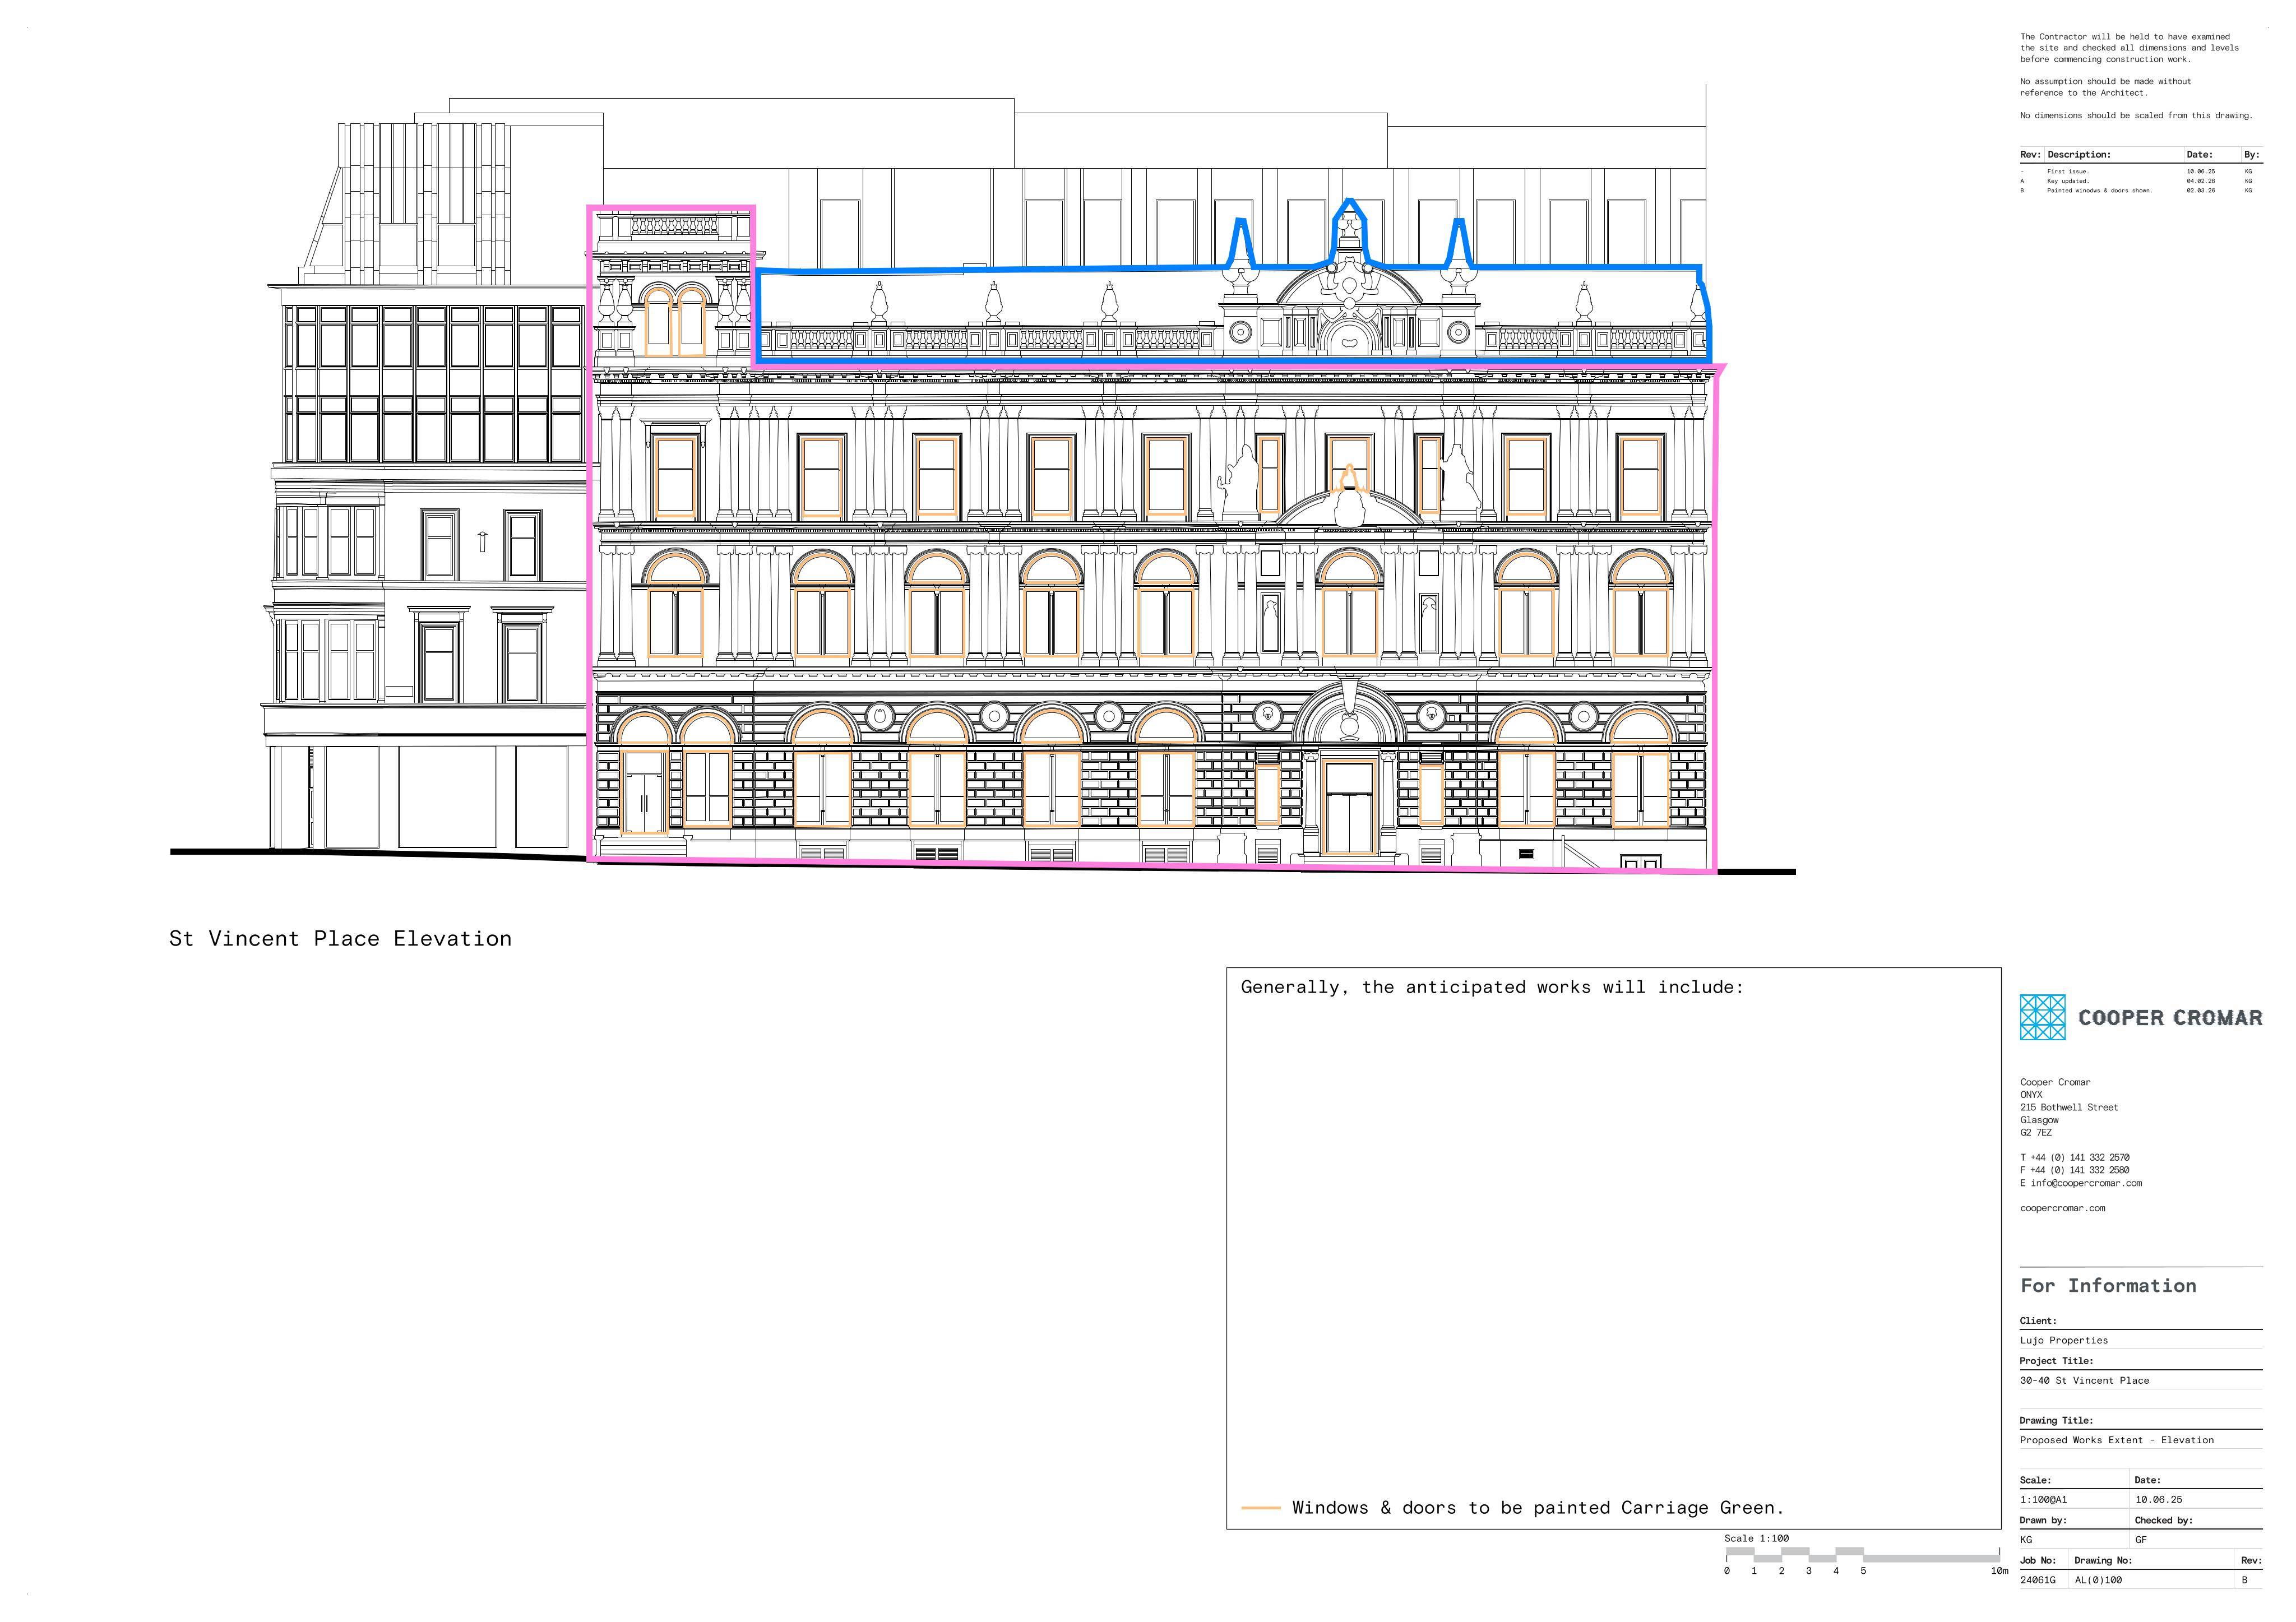Click the 'Description:' revision table header
The width and height of the screenshot is (2296, 1622).
[2079, 155]
